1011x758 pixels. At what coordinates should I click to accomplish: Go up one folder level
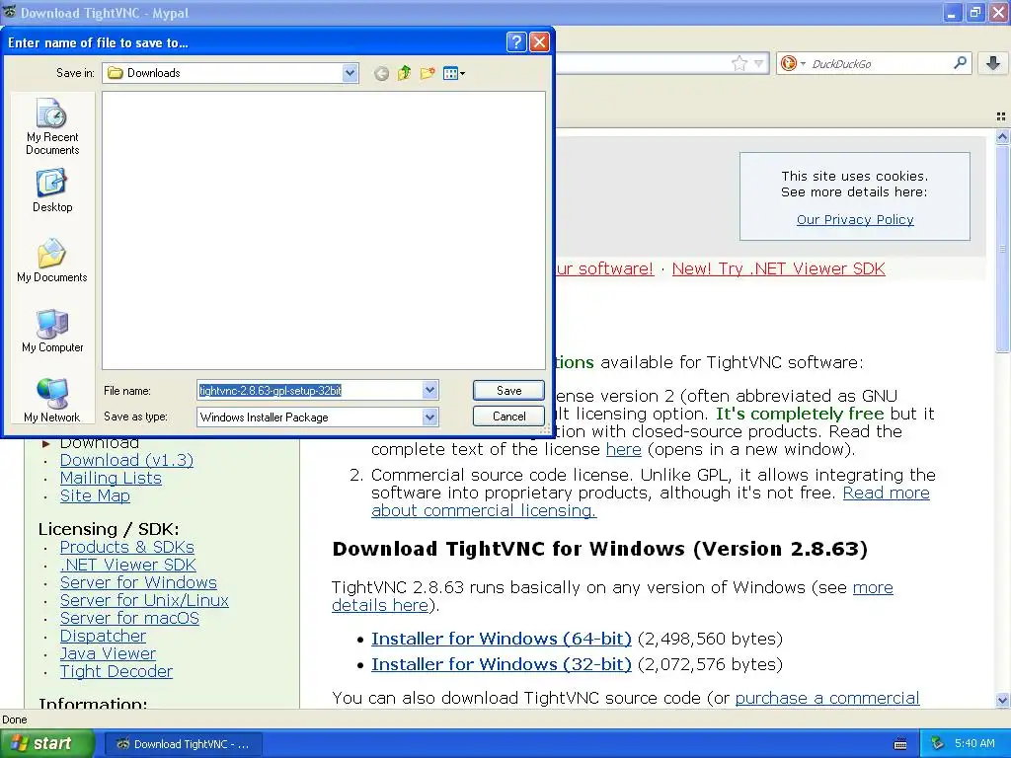[x=404, y=73]
